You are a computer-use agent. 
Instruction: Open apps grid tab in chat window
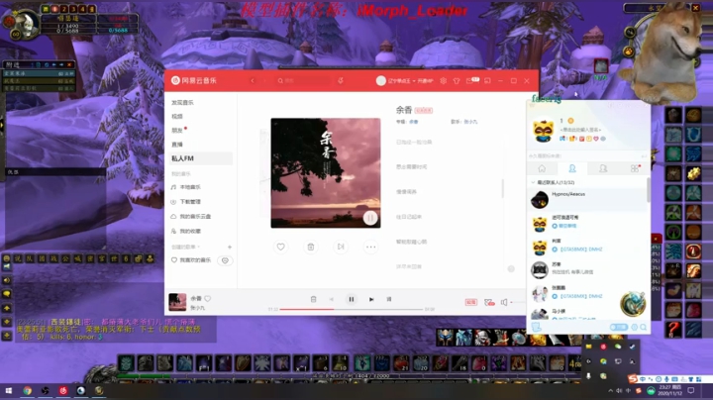(635, 168)
